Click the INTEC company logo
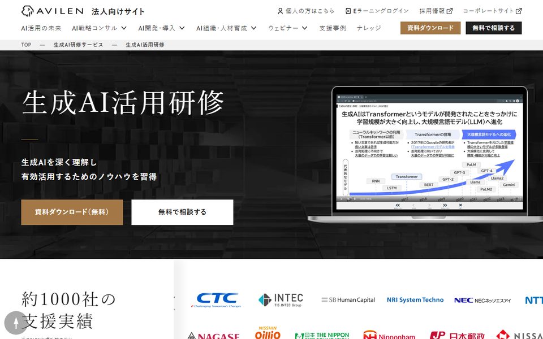The image size is (543, 339). pos(281,300)
